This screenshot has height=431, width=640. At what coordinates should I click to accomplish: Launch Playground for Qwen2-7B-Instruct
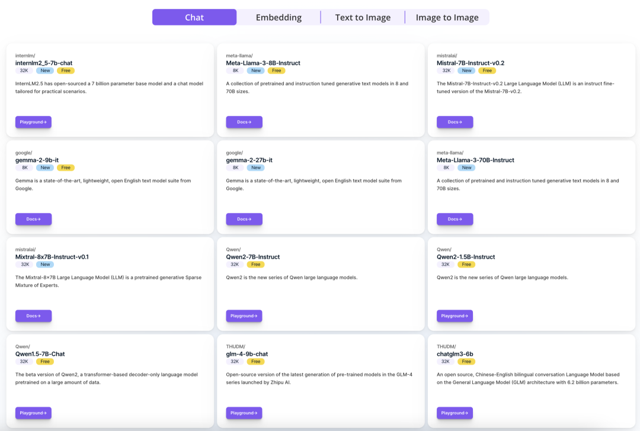(x=244, y=316)
